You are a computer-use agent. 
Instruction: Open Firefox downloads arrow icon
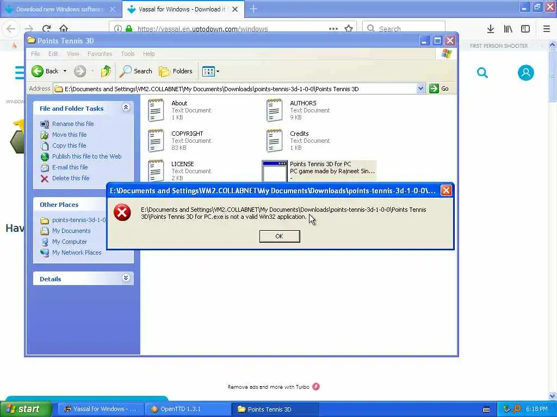click(491, 29)
